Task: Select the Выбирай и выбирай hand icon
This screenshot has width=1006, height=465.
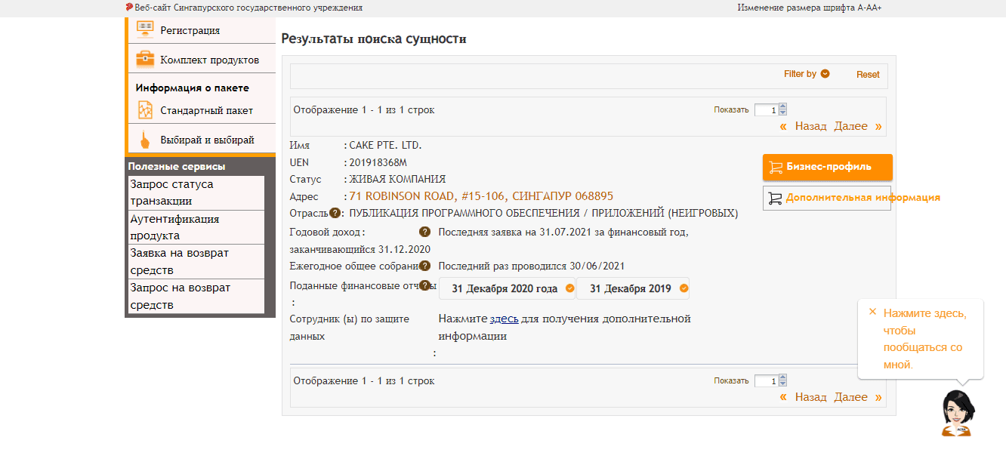Action: [x=145, y=140]
